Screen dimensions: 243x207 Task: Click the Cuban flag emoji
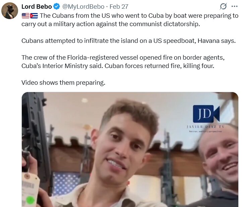[34, 16]
